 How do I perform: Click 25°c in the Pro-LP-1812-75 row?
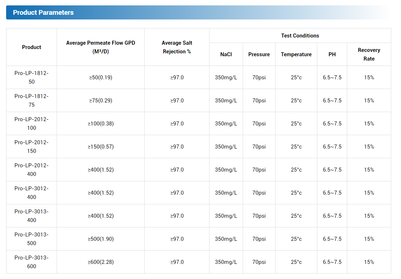click(296, 101)
